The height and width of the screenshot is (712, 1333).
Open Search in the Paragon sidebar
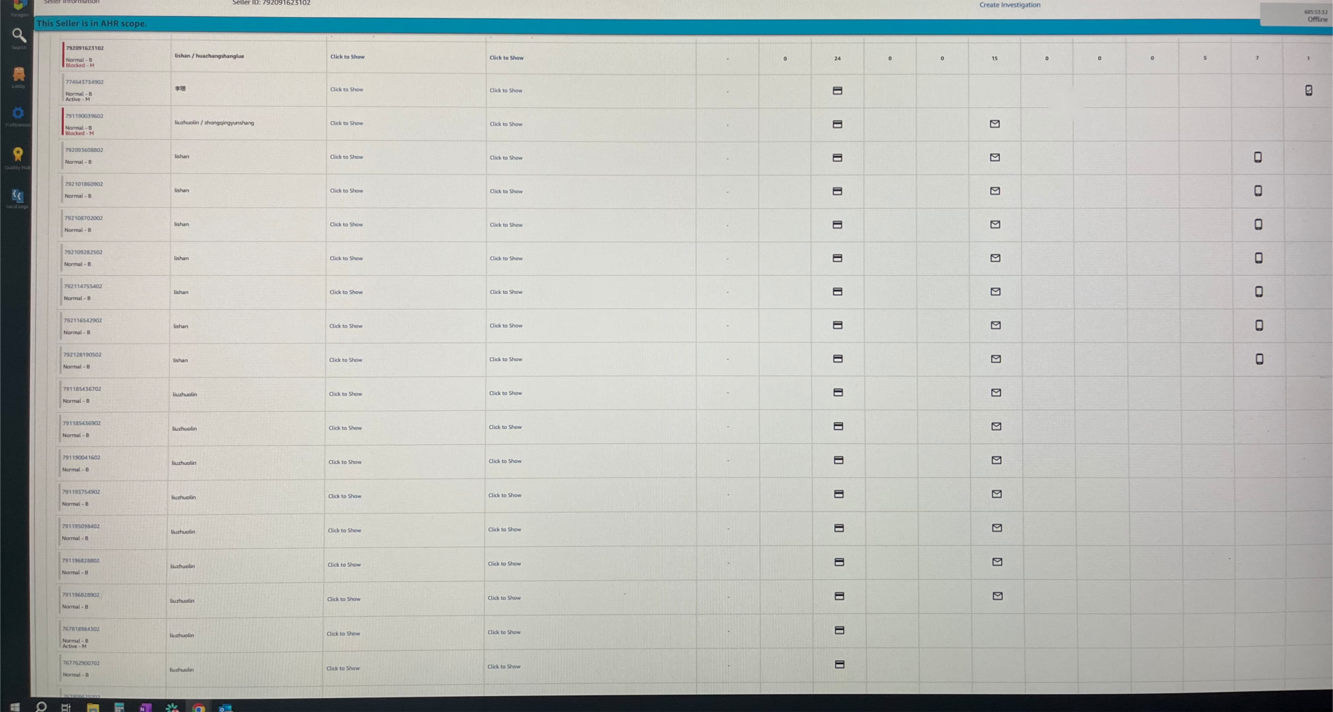pyautogui.click(x=19, y=36)
